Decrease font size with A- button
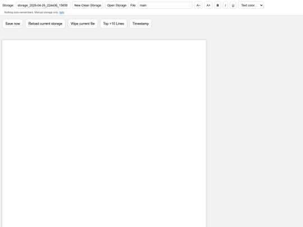Screen dimensions: 303x227 tap(198, 5)
